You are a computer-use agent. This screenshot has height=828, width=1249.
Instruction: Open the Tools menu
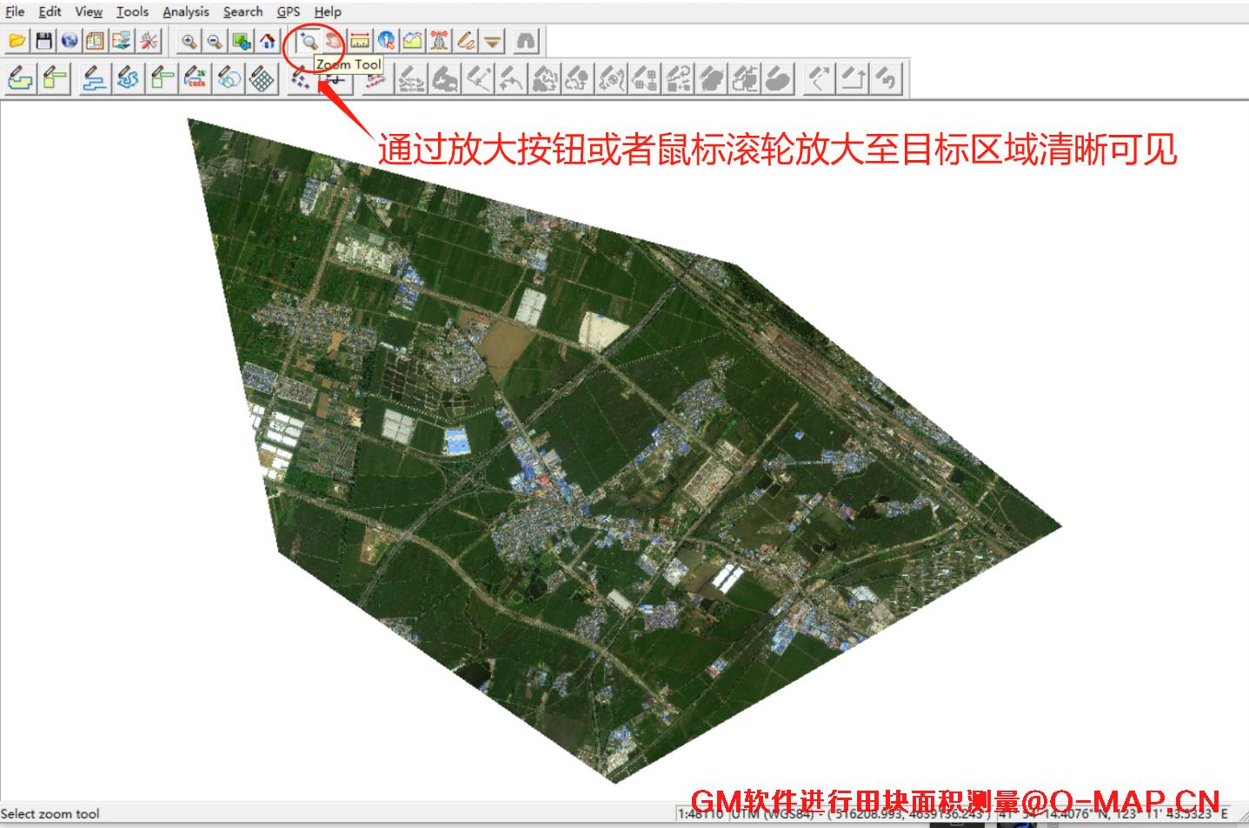point(132,11)
